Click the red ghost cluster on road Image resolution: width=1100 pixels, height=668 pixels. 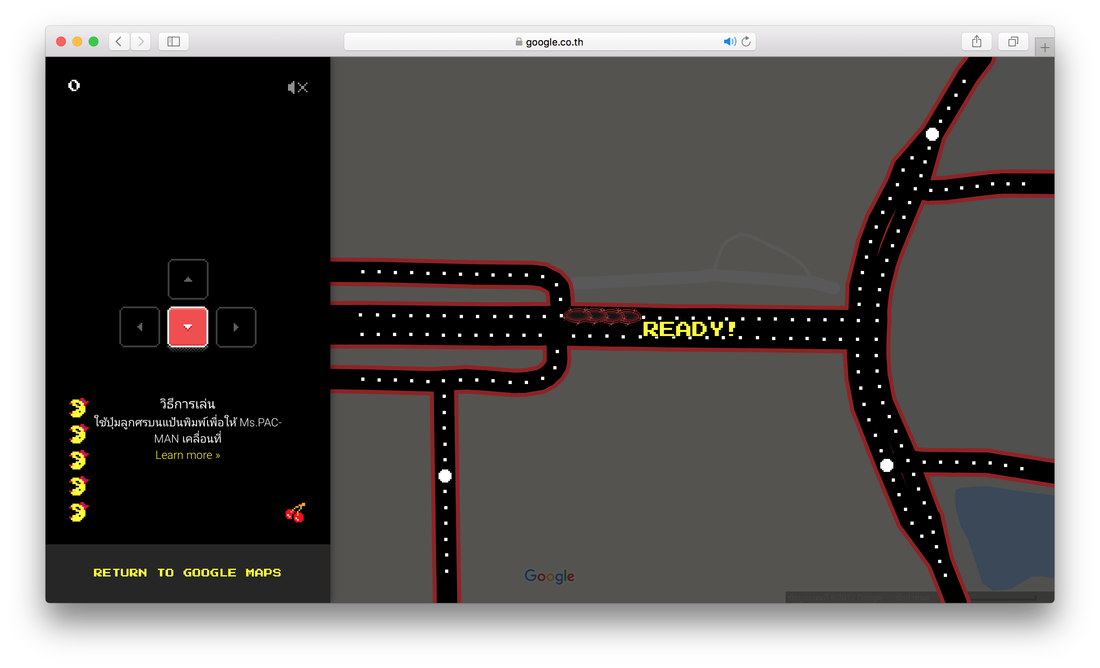[x=602, y=316]
